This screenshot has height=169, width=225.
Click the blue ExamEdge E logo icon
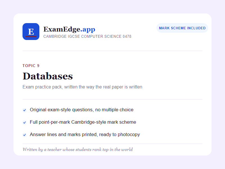pos(31,32)
